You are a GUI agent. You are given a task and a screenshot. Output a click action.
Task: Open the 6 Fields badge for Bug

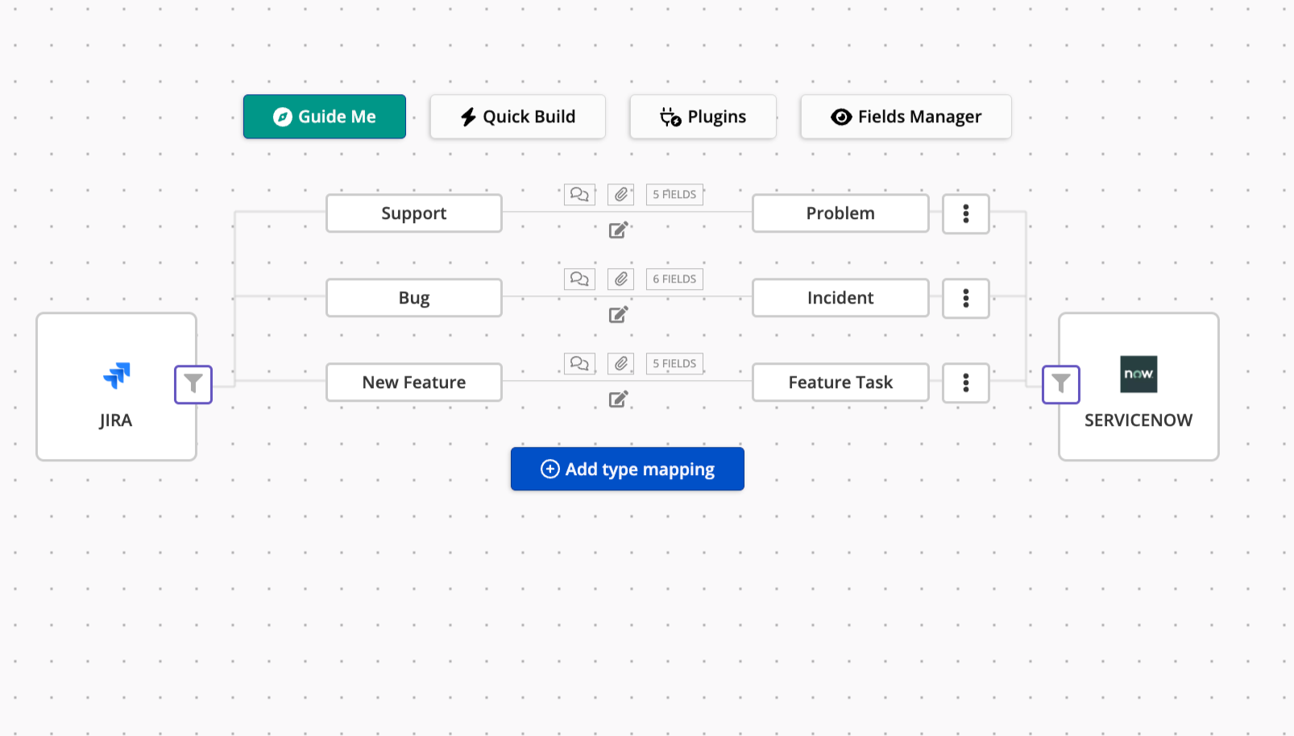click(674, 279)
